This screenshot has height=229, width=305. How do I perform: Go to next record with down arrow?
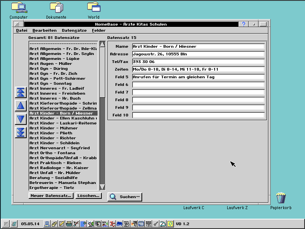point(20,119)
